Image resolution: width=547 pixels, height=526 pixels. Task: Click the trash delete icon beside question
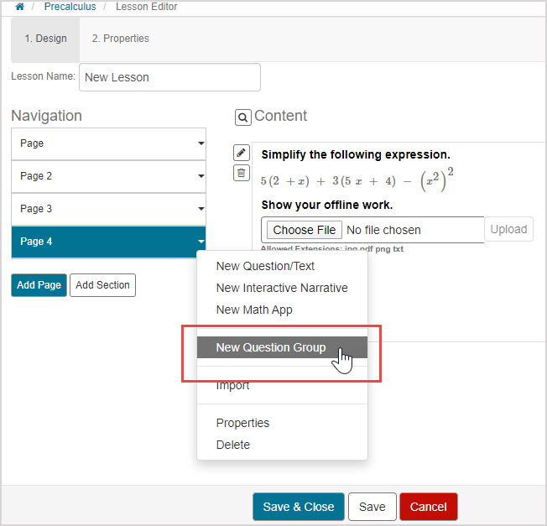241,173
